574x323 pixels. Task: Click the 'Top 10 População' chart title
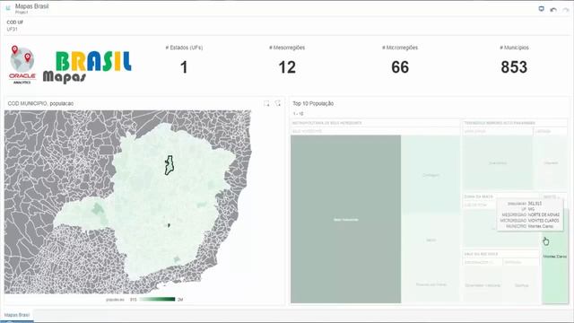click(313, 104)
